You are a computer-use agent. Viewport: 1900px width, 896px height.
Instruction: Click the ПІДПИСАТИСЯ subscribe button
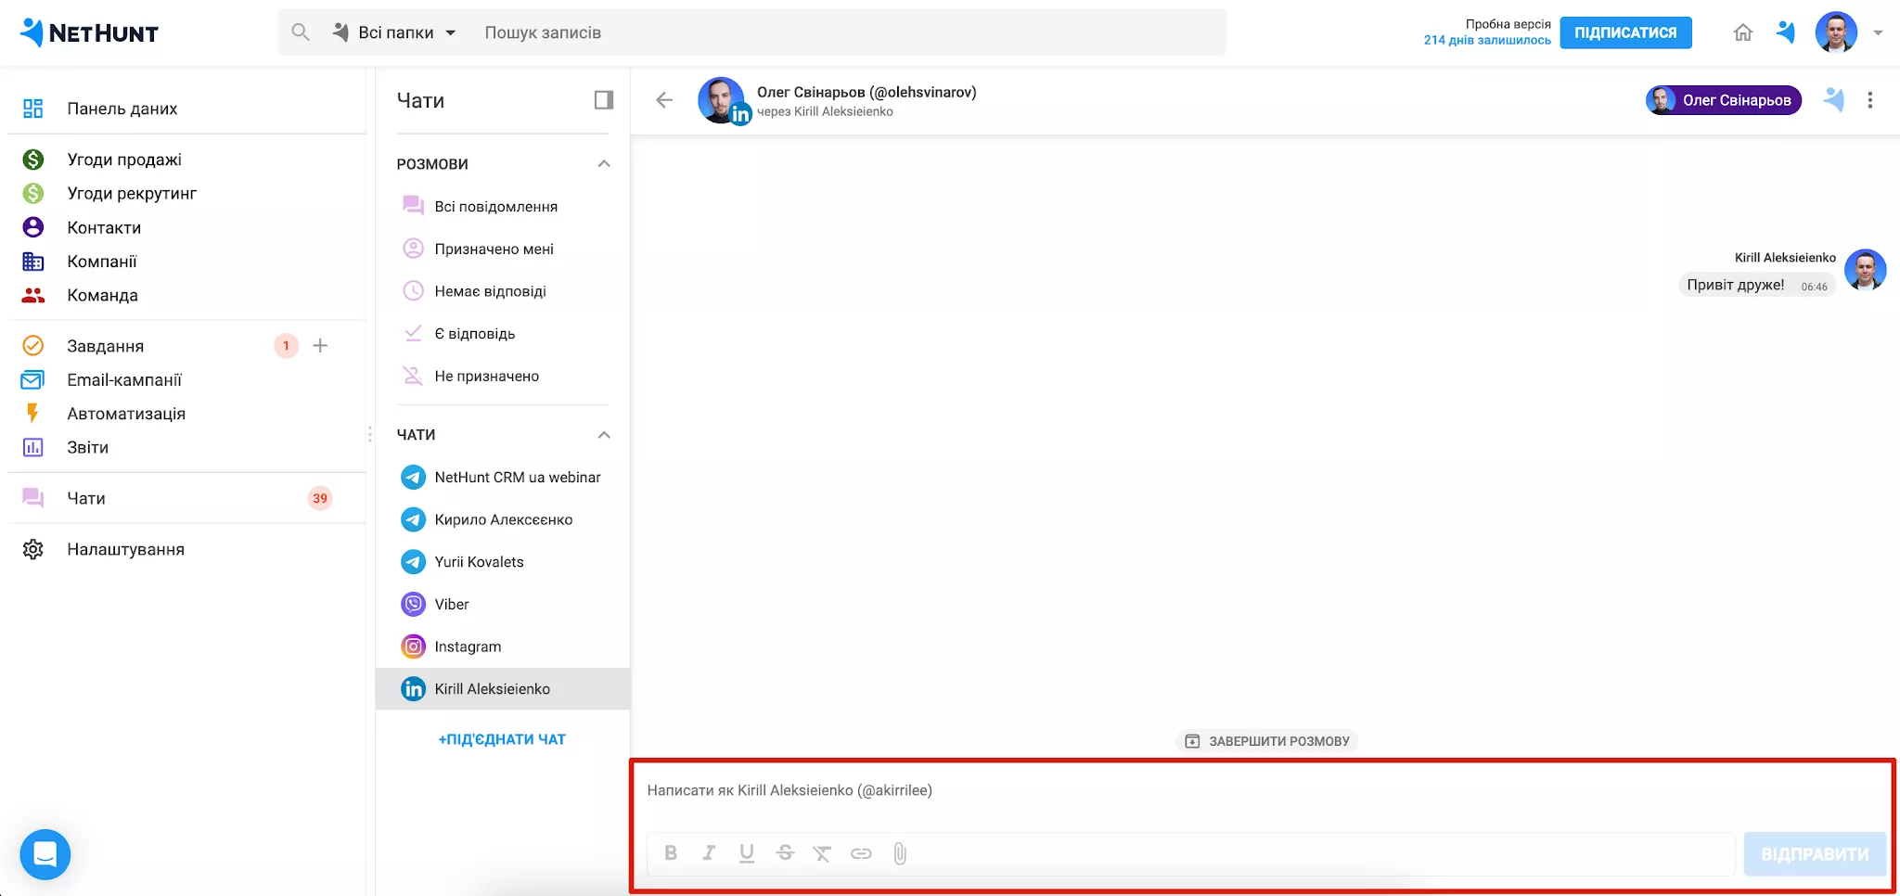click(1625, 32)
